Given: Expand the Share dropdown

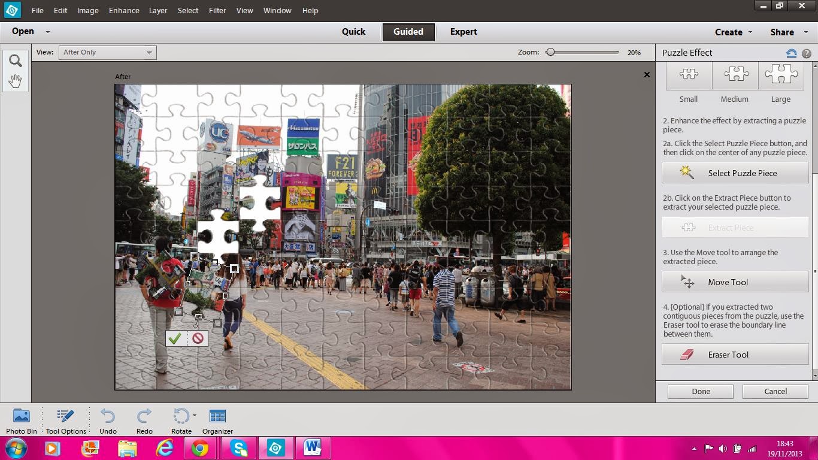Looking at the screenshot, I should click(807, 33).
